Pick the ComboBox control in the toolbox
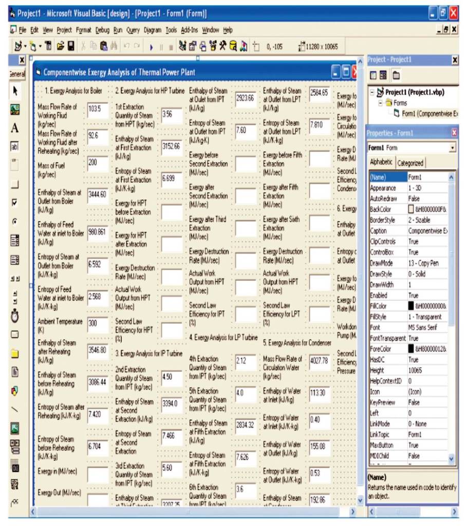This screenshot has height=526, width=466. tap(15, 240)
